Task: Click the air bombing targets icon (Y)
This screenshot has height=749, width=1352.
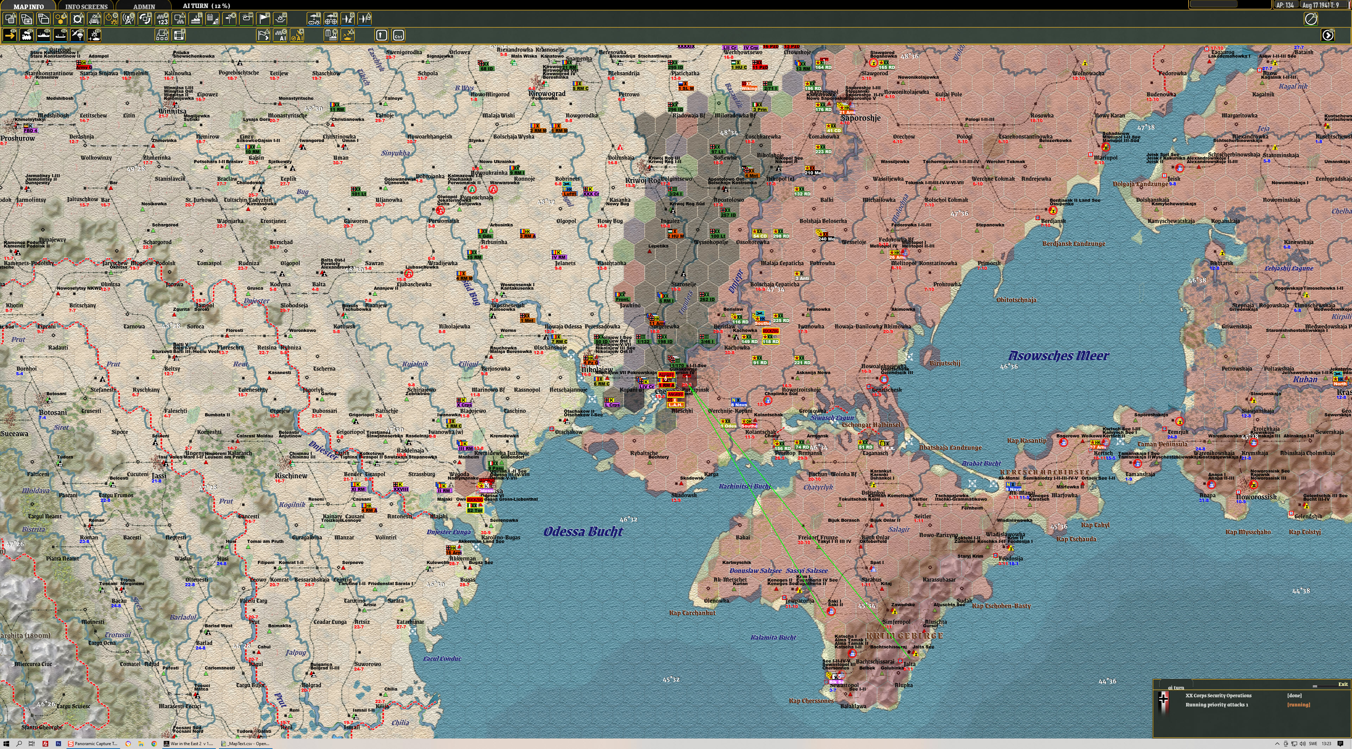Action: [331, 19]
